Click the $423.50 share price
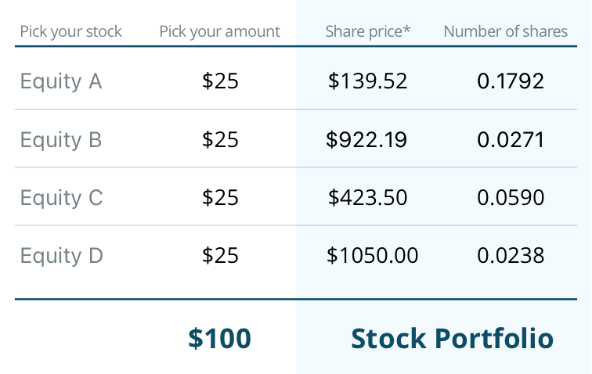The width and height of the screenshot is (592, 374). coord(368,197)
